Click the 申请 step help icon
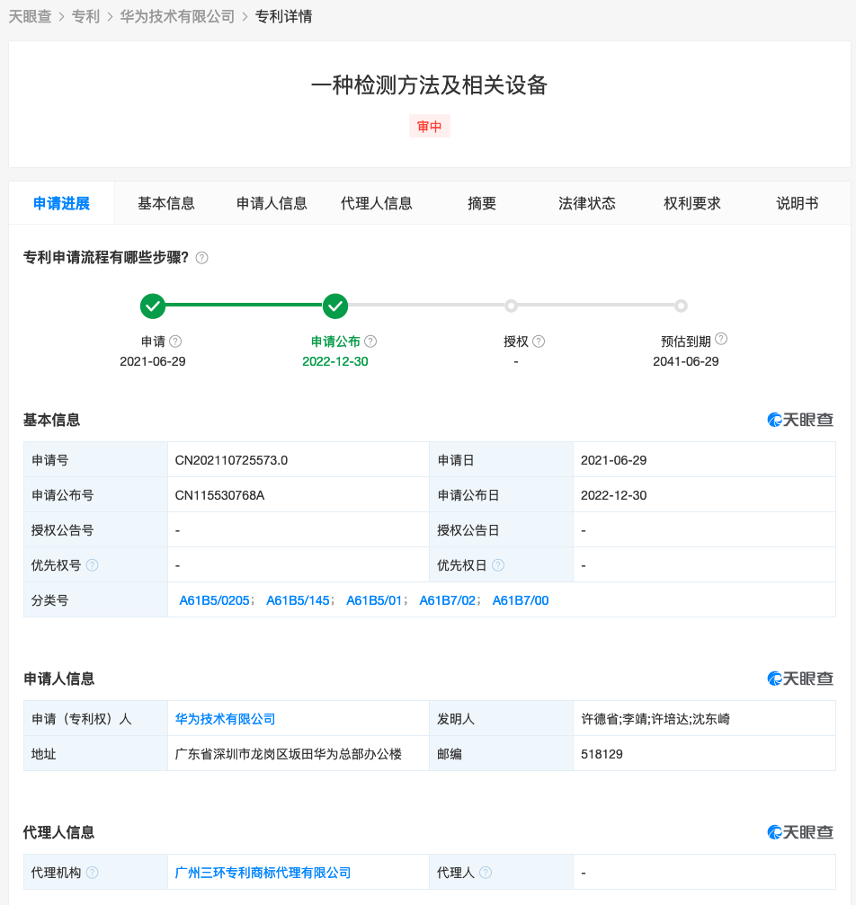This screenshot has height=905, width=856. tap(177, 341)
